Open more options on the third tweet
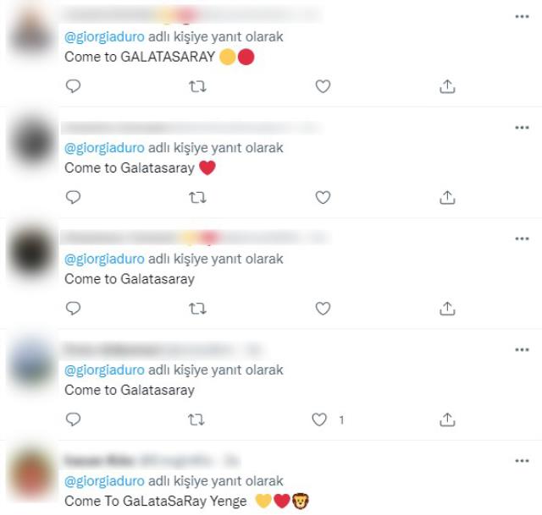542x515 pixels. [522, 238]
